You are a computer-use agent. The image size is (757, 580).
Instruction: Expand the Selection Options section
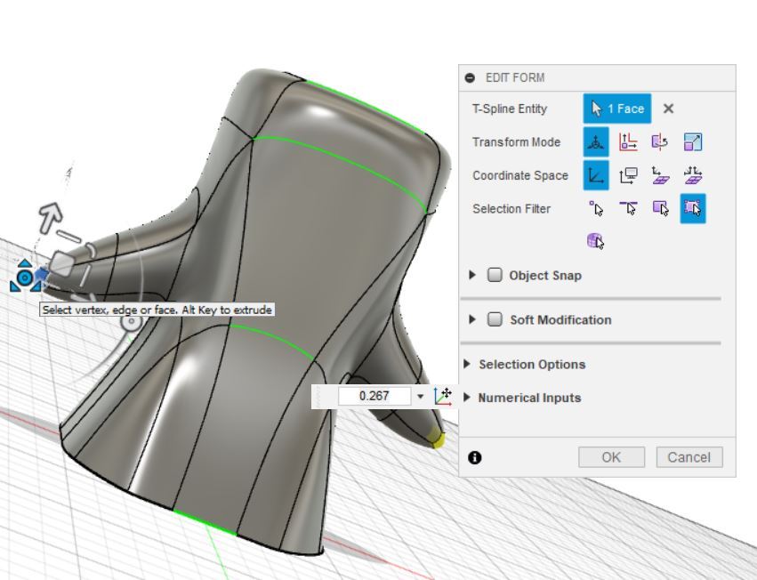tap(467, 364)
